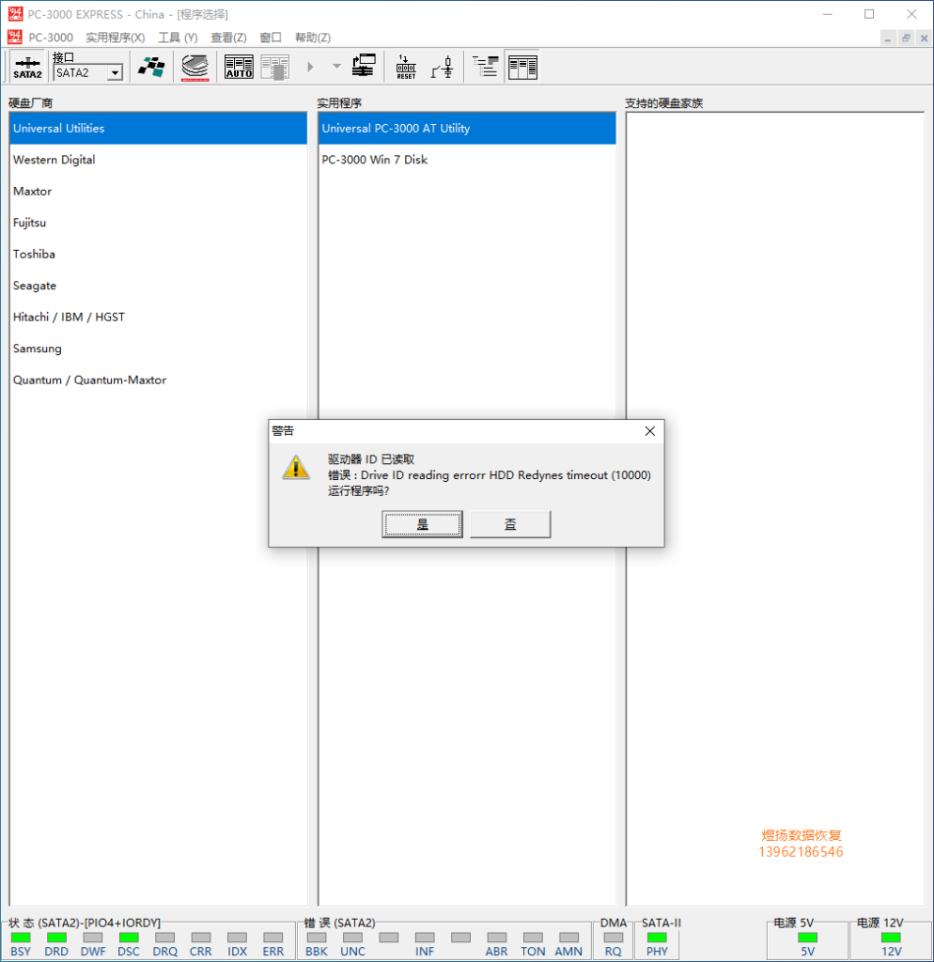Maximize the PC-3000 EXPRESS main window

869,14
